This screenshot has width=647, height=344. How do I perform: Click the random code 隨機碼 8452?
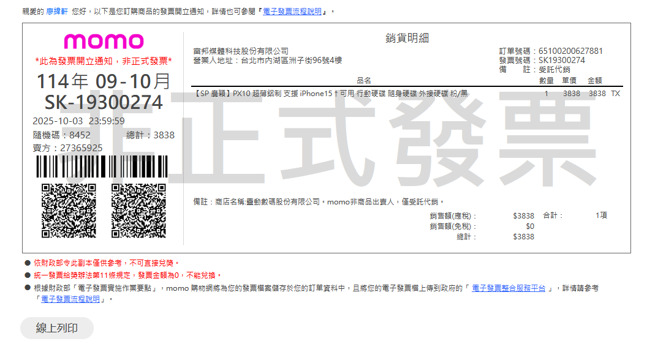pyautogui.click(x=62, y=135)
